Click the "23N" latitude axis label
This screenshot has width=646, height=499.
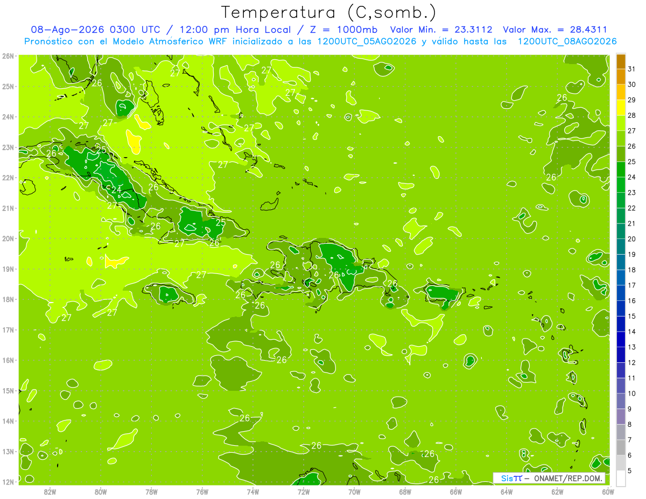[8, 147]
